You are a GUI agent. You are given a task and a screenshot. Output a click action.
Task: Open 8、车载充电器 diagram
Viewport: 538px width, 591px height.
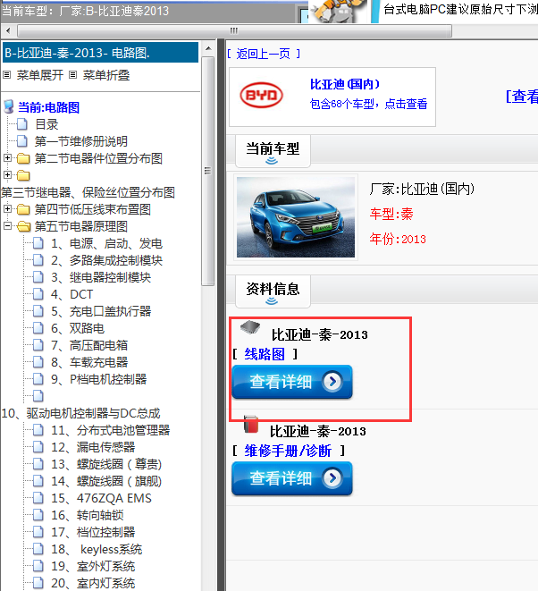pyautogui.click(x=89, y=362)
